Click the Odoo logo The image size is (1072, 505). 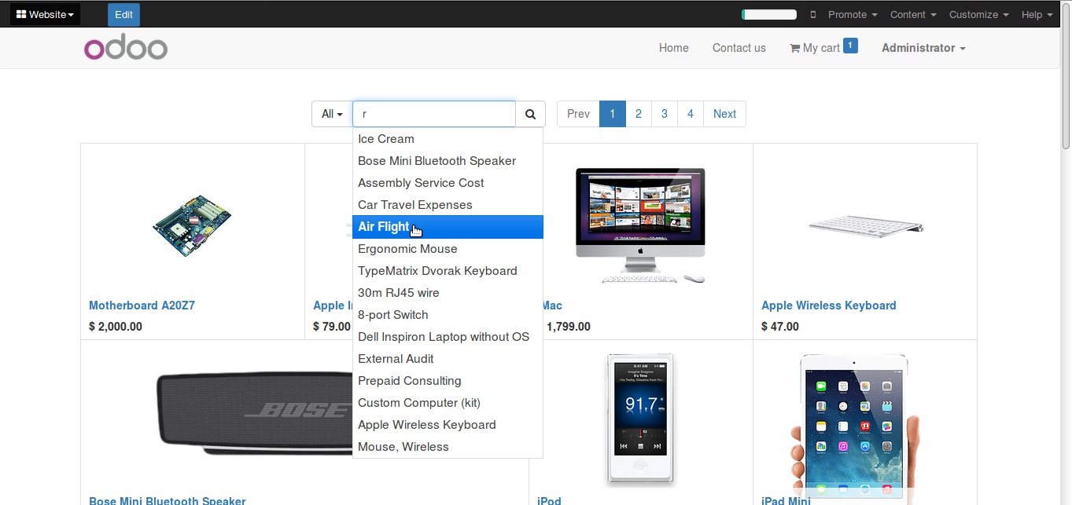point(126,48)
